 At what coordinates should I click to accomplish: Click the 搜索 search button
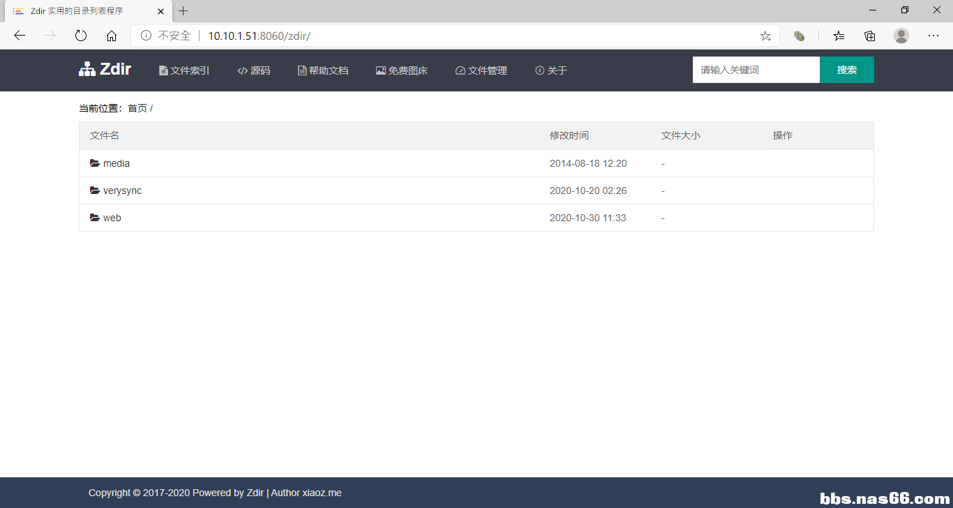[x=846, y=70]
